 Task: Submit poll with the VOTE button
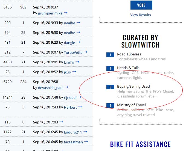141,5
